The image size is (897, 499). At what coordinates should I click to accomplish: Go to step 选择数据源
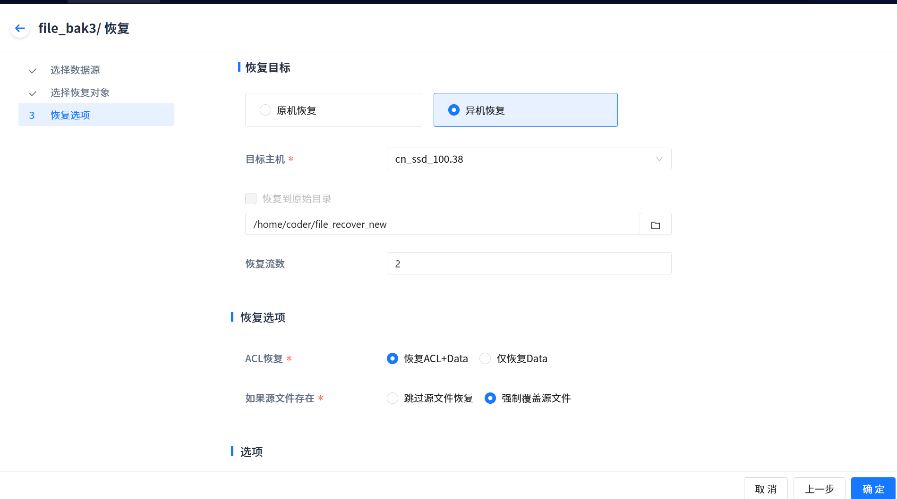[75, 70]
